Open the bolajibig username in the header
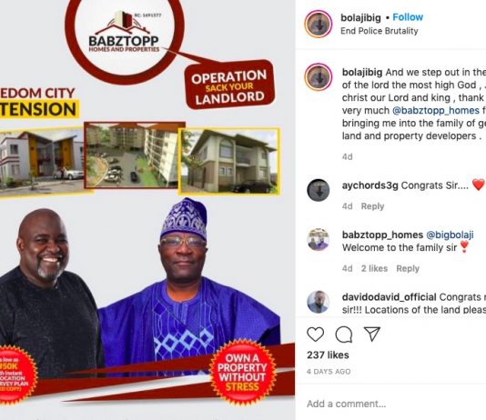486x420 pixels. tap(360, 17)
